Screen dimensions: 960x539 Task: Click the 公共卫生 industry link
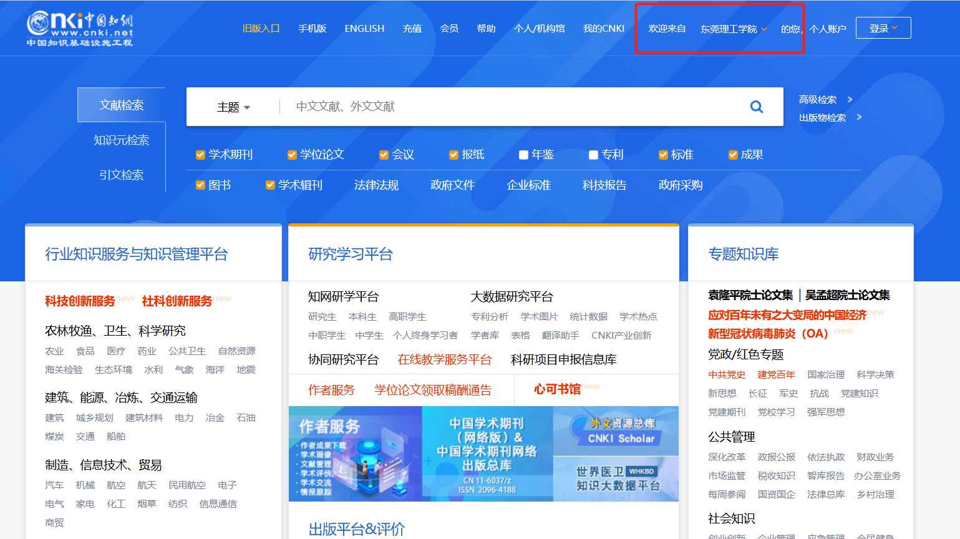pos(187,351)
